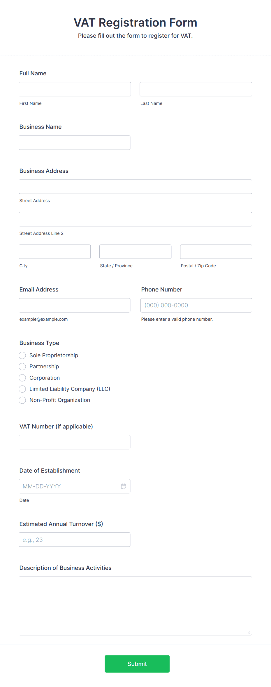271x687 pixels.
Task: Select Corporation under Business Type
Action: point(22,378)
